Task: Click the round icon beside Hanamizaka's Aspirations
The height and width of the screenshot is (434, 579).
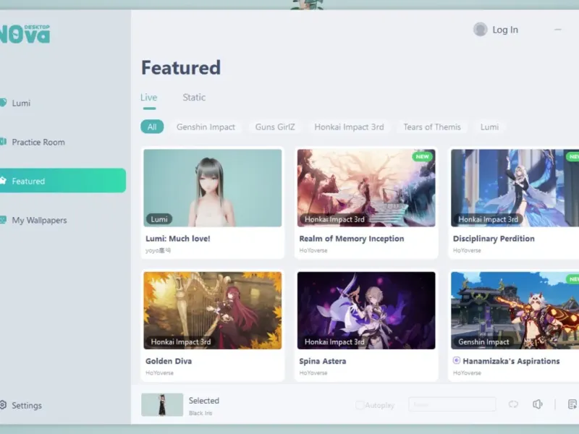Action: point(457,360)
